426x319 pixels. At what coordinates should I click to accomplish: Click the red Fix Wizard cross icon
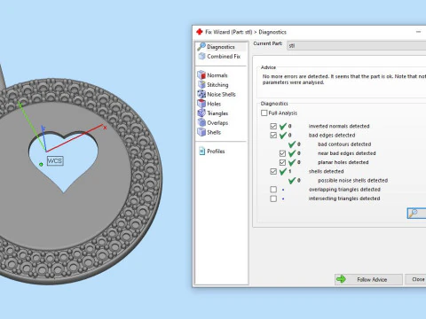click(200, 32)
